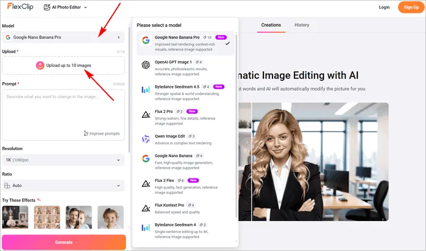Click the model list scrollbar
The image size is (426, 251).
pos(236,125)
